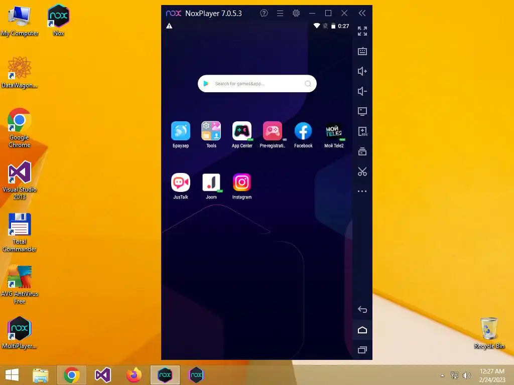This screenshot has width=514, height=385.
Task: Click the warning triangle in status bar
Action: tap(169, 26)
